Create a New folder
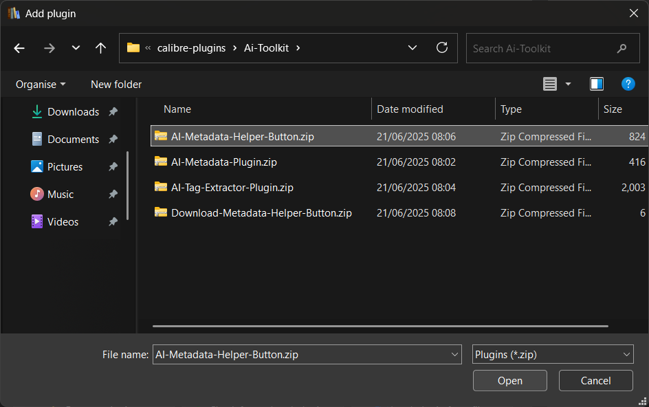 (116, 85)
